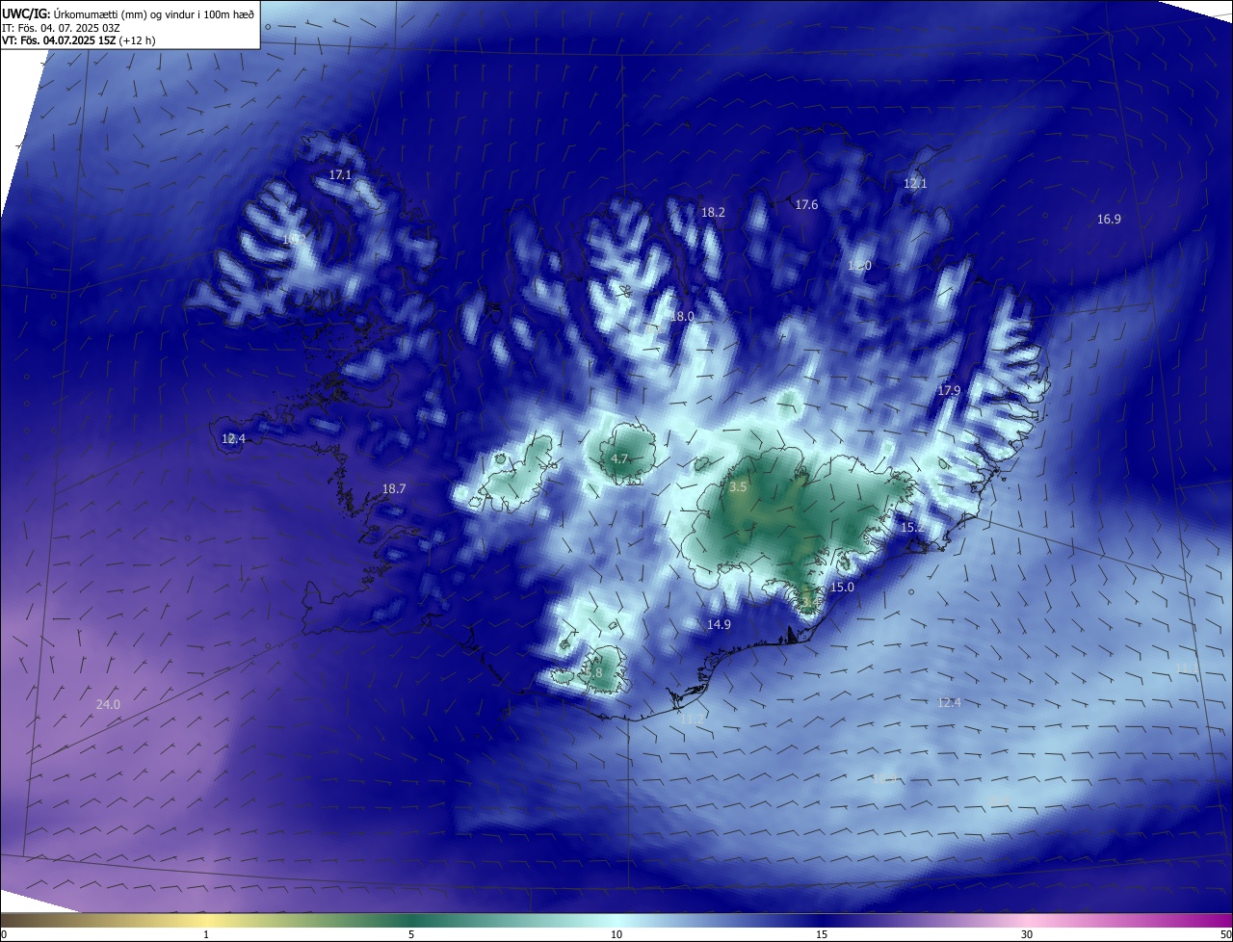This screenshot has height=942, width=1233.
Task: Click the colour scale label 50
Action: coord(1225,935)
